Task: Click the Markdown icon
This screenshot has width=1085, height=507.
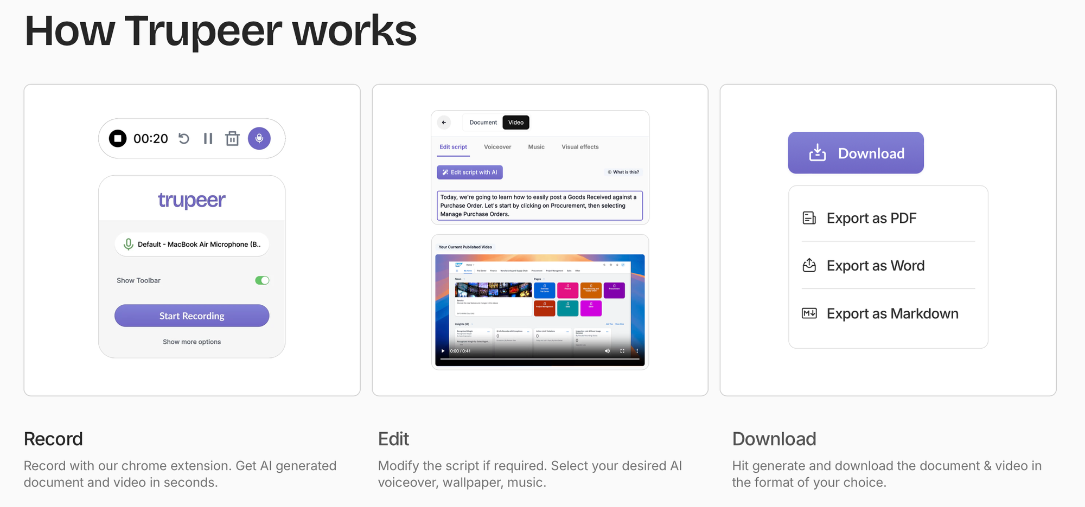Action: pyautogui.click(x=809, y=313)
